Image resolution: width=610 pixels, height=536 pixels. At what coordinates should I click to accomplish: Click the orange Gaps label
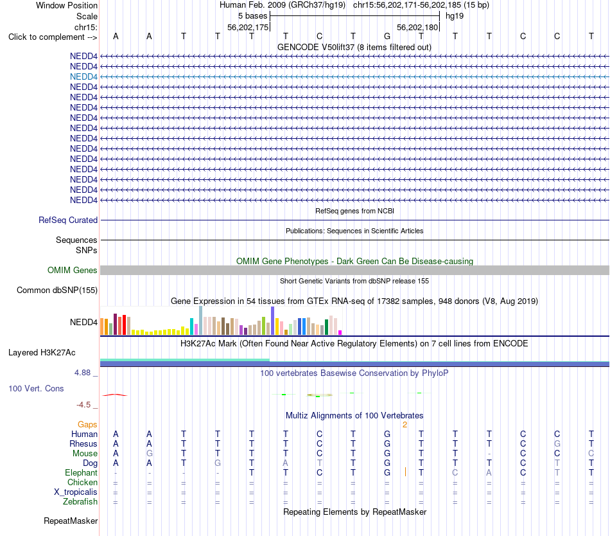87,424
